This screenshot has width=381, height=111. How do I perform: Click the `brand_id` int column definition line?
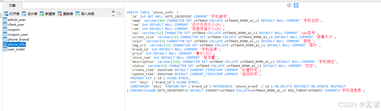[x=176, y=49]
